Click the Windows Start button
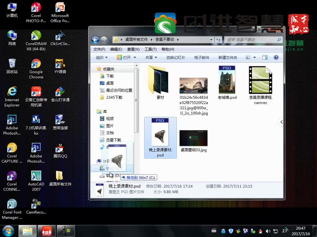Viewport: 317px width, 237px height. (8, 231)
